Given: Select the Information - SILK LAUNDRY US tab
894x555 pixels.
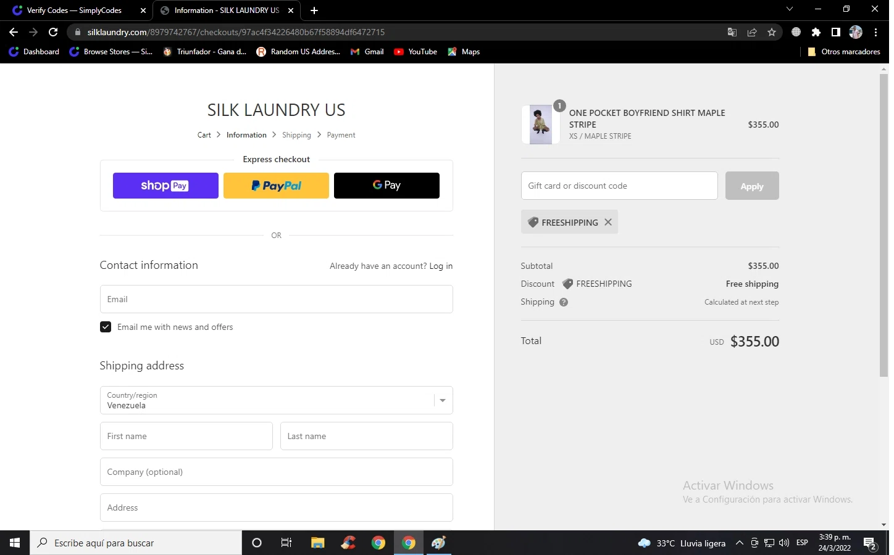Looking at the screenshot, I should click(x=226, y=10).
